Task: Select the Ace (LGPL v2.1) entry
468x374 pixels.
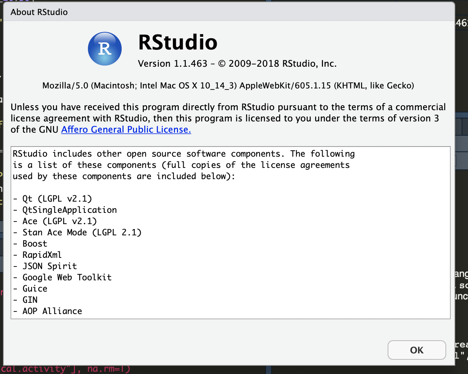Action: point(54,221)
